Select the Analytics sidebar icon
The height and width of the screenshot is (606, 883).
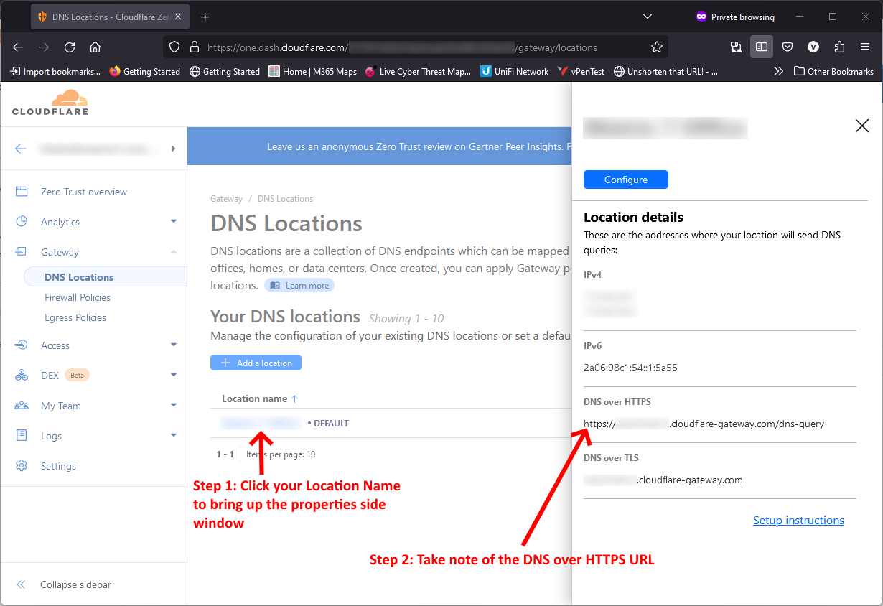[22, 221]
